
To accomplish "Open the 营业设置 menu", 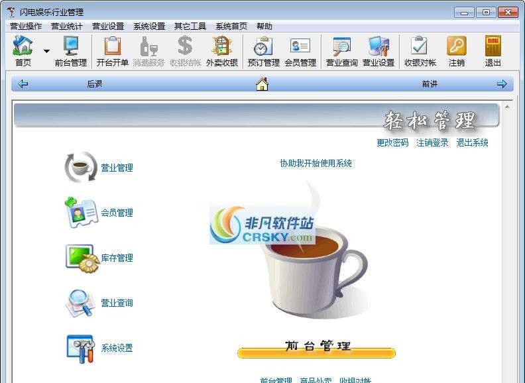I will pyautogui.click(x=108, y=26).
